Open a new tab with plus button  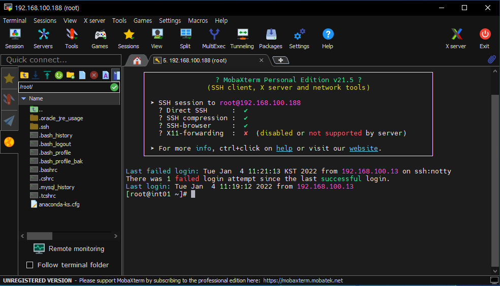280,60
